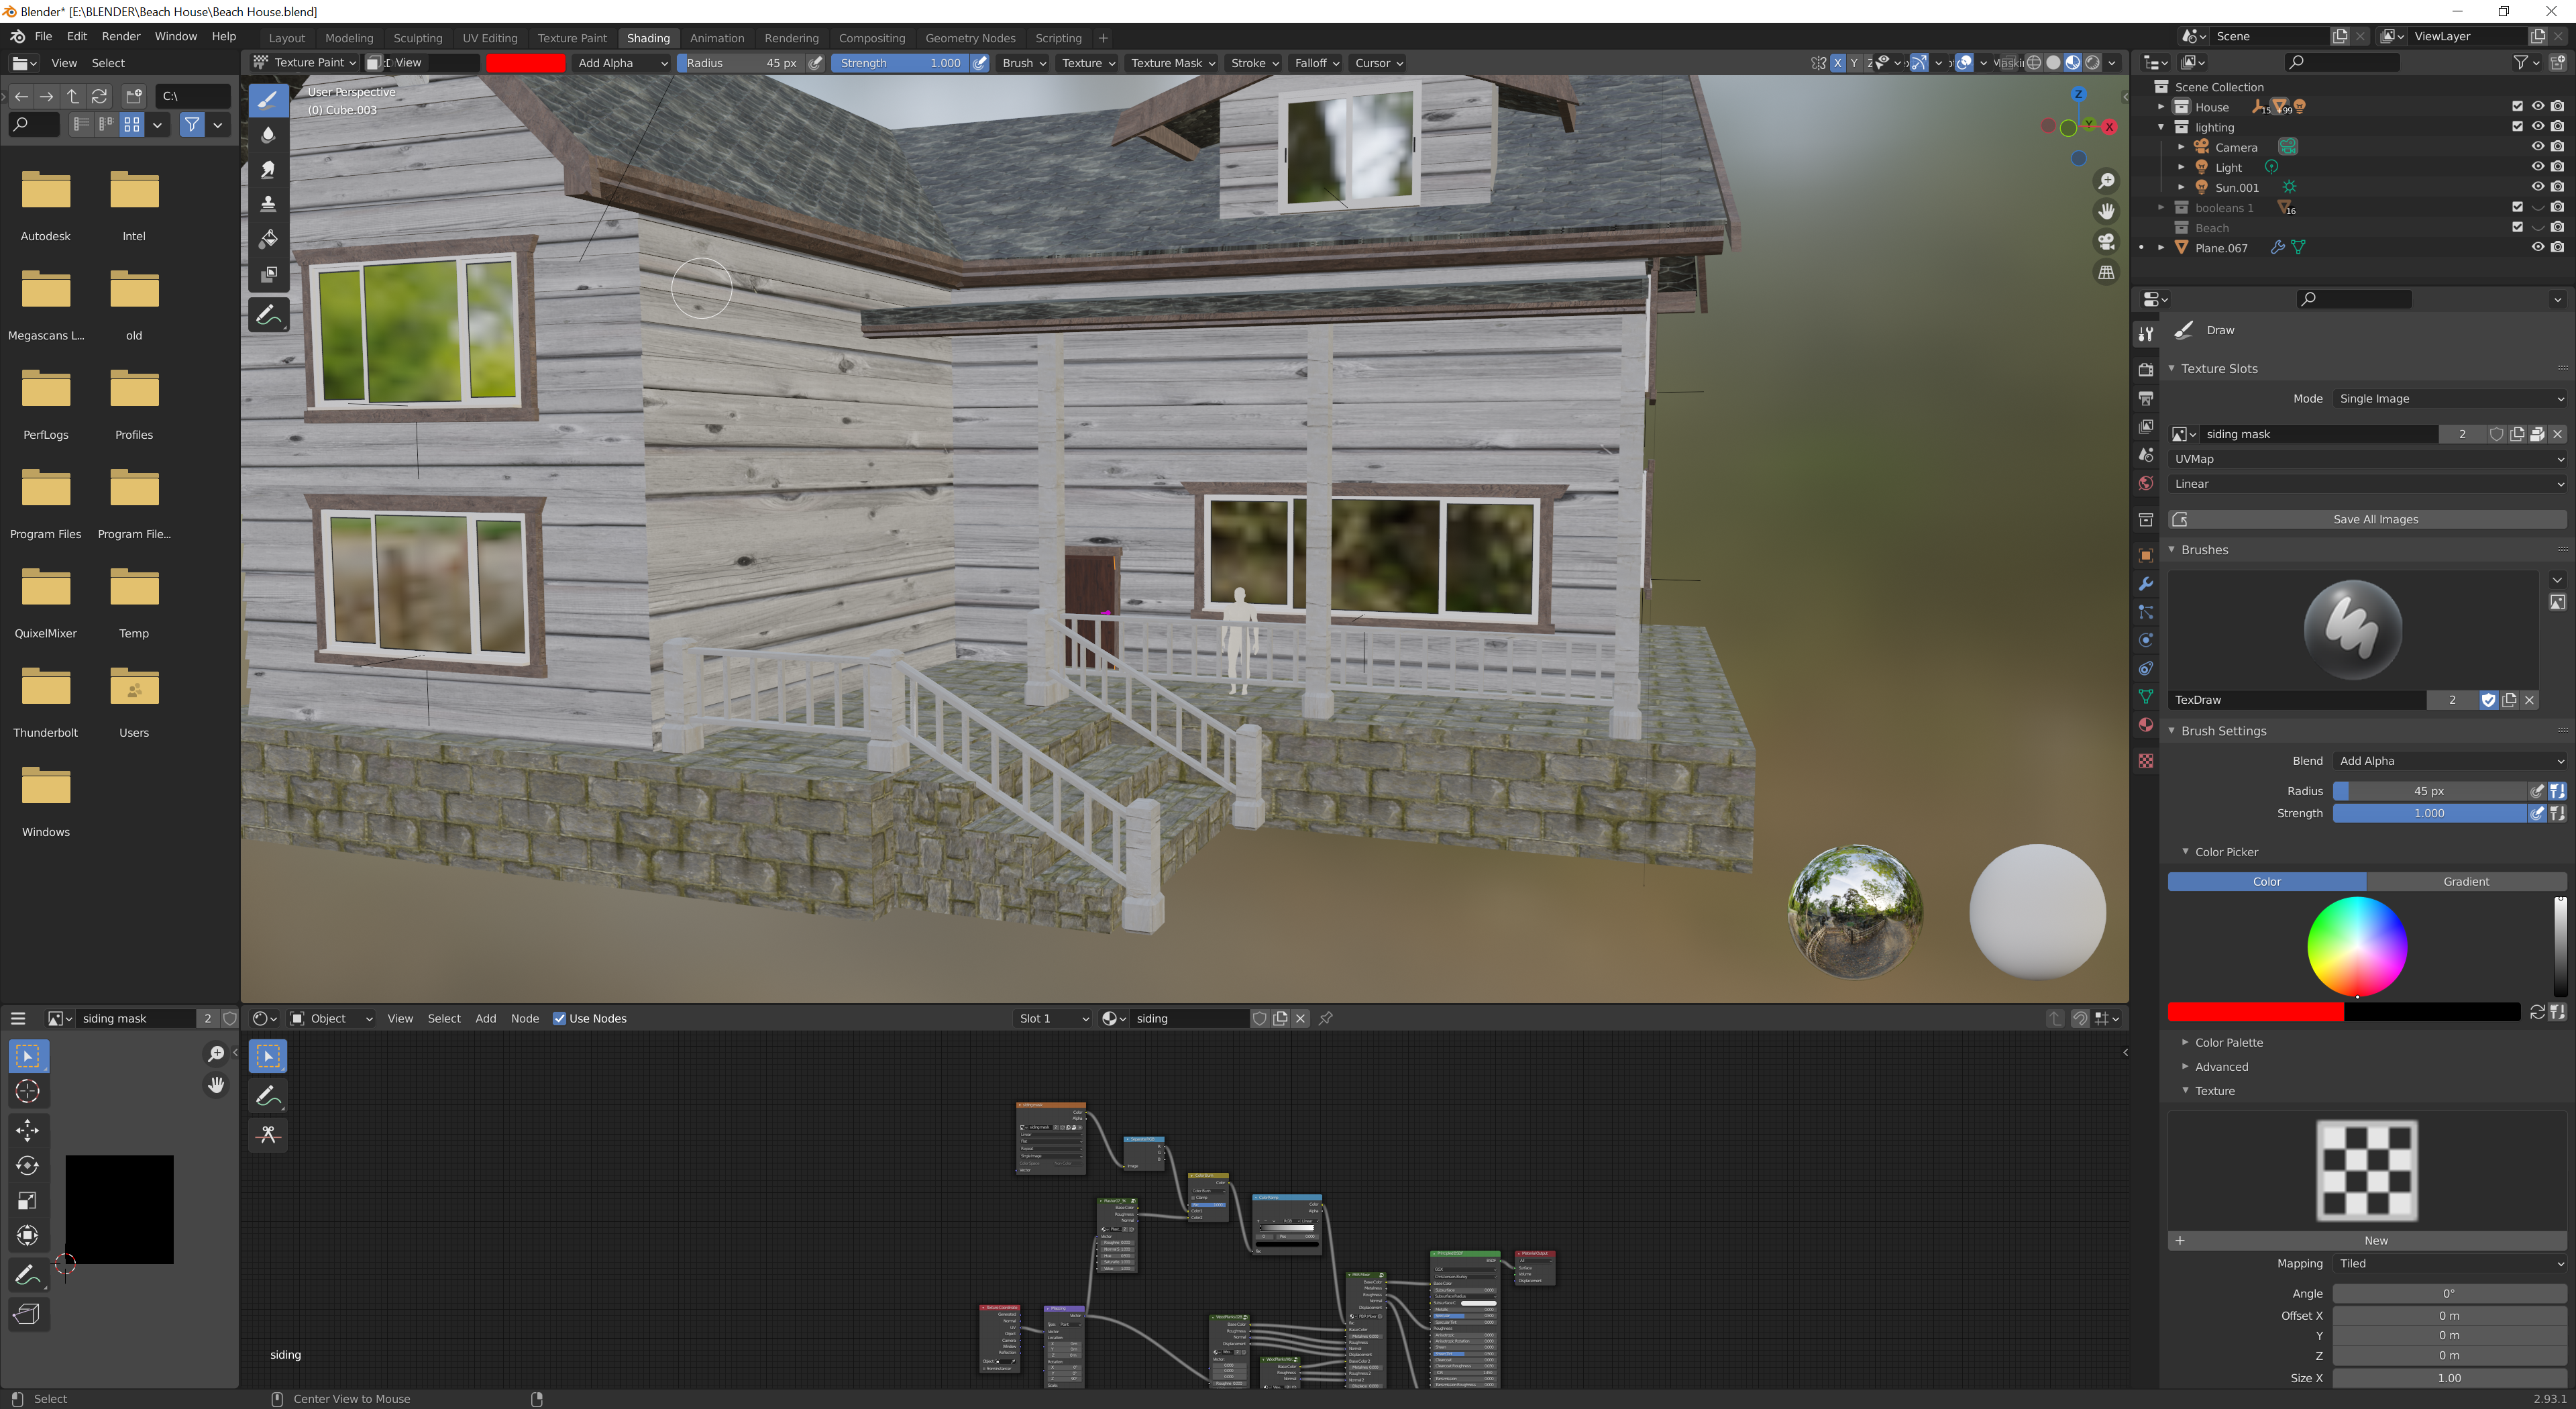2576x1409 pixels.
Task: Exclude the House collection from view layer
Action: pyautogui.click(x=2517, y=107)
